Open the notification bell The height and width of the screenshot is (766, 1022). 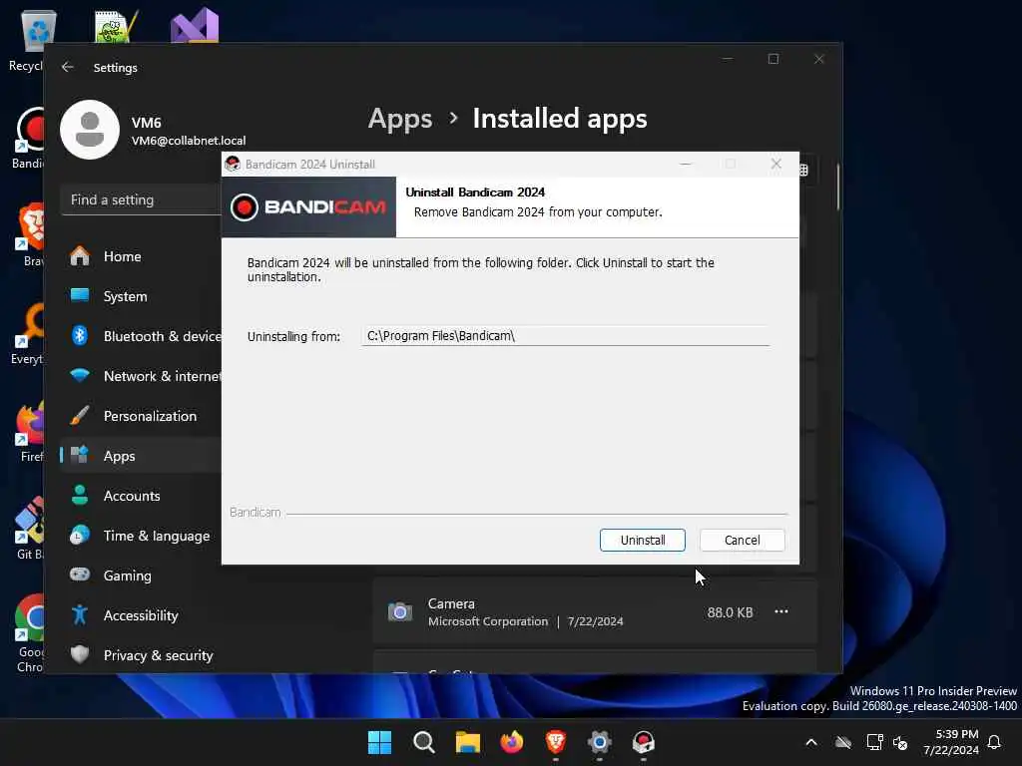click(995, 742)
